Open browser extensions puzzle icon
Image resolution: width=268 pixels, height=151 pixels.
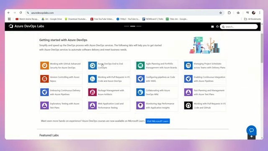coord(229,13)
